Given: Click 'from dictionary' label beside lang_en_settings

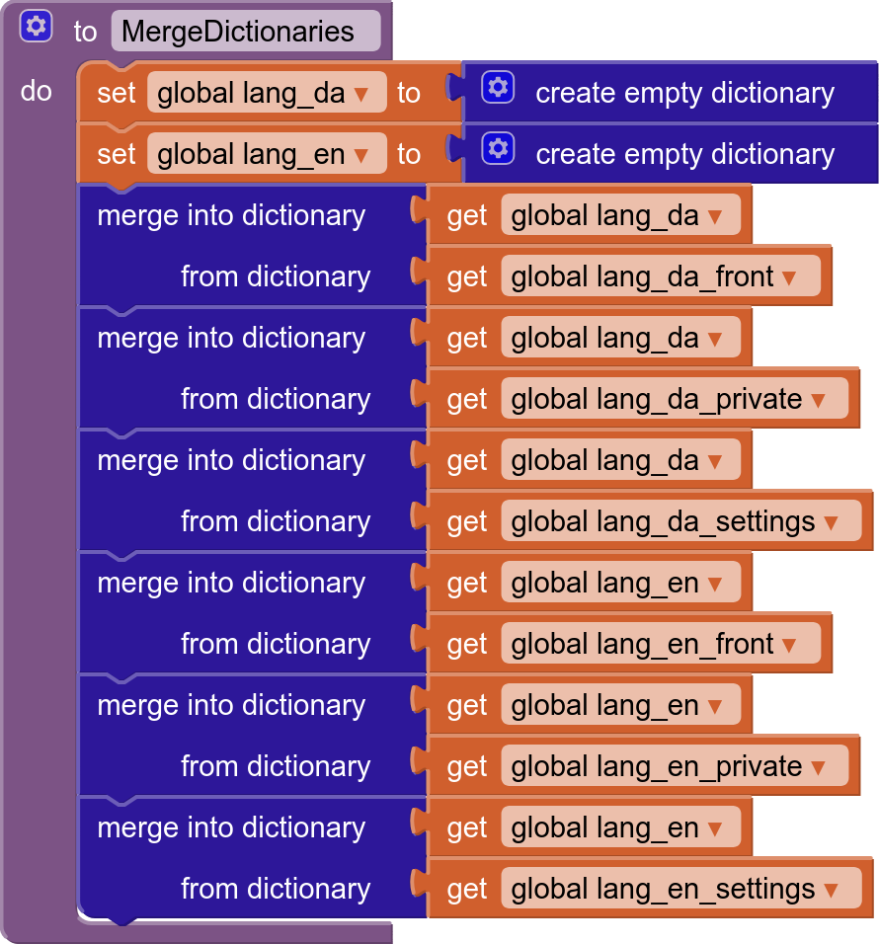Looking at the screenshot, I should click(275, 889).
